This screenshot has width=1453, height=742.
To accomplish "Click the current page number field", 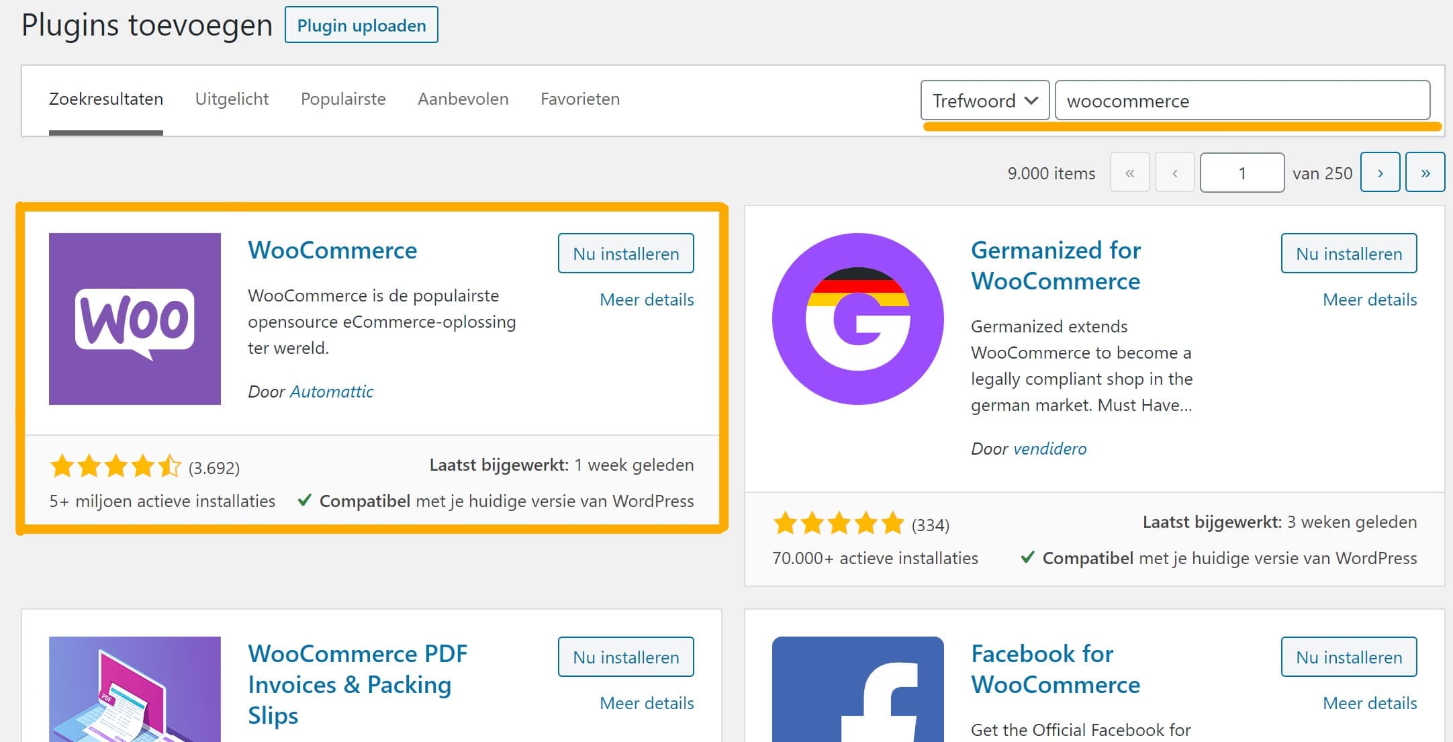I will pyautogui.click(x=1242, y=173).
